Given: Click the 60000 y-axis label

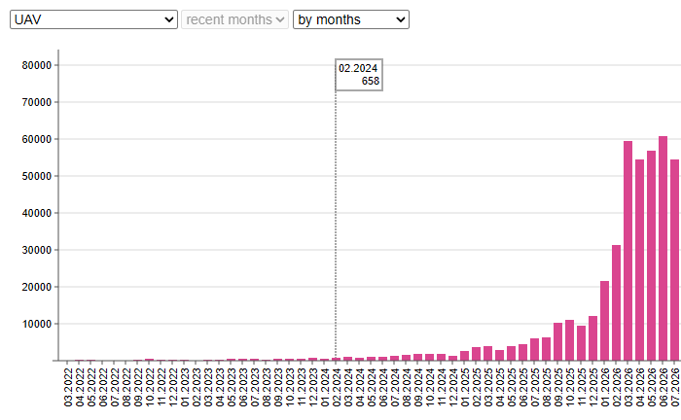Looking at the screenshot, I should pos(37,139).
